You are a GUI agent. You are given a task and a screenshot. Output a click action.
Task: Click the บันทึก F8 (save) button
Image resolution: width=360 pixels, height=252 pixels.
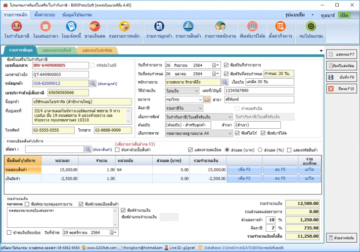[342, 77]
